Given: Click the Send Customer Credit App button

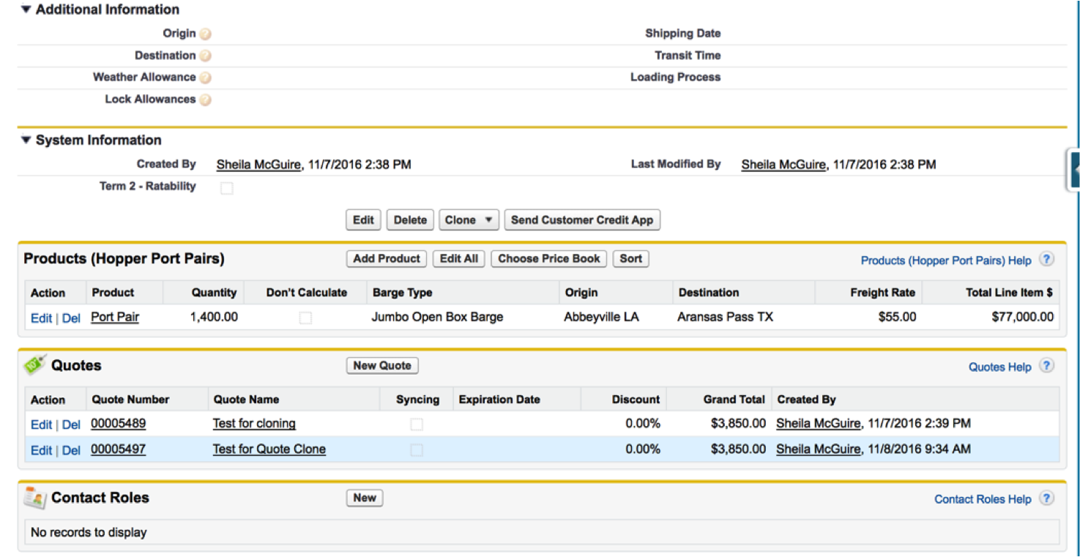Looking at the screenshot, I should tap(582, 220).
